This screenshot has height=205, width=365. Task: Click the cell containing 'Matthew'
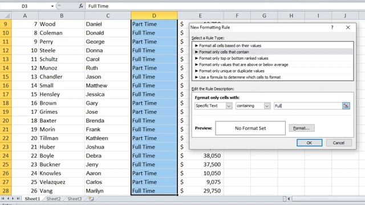coord(108,85)
